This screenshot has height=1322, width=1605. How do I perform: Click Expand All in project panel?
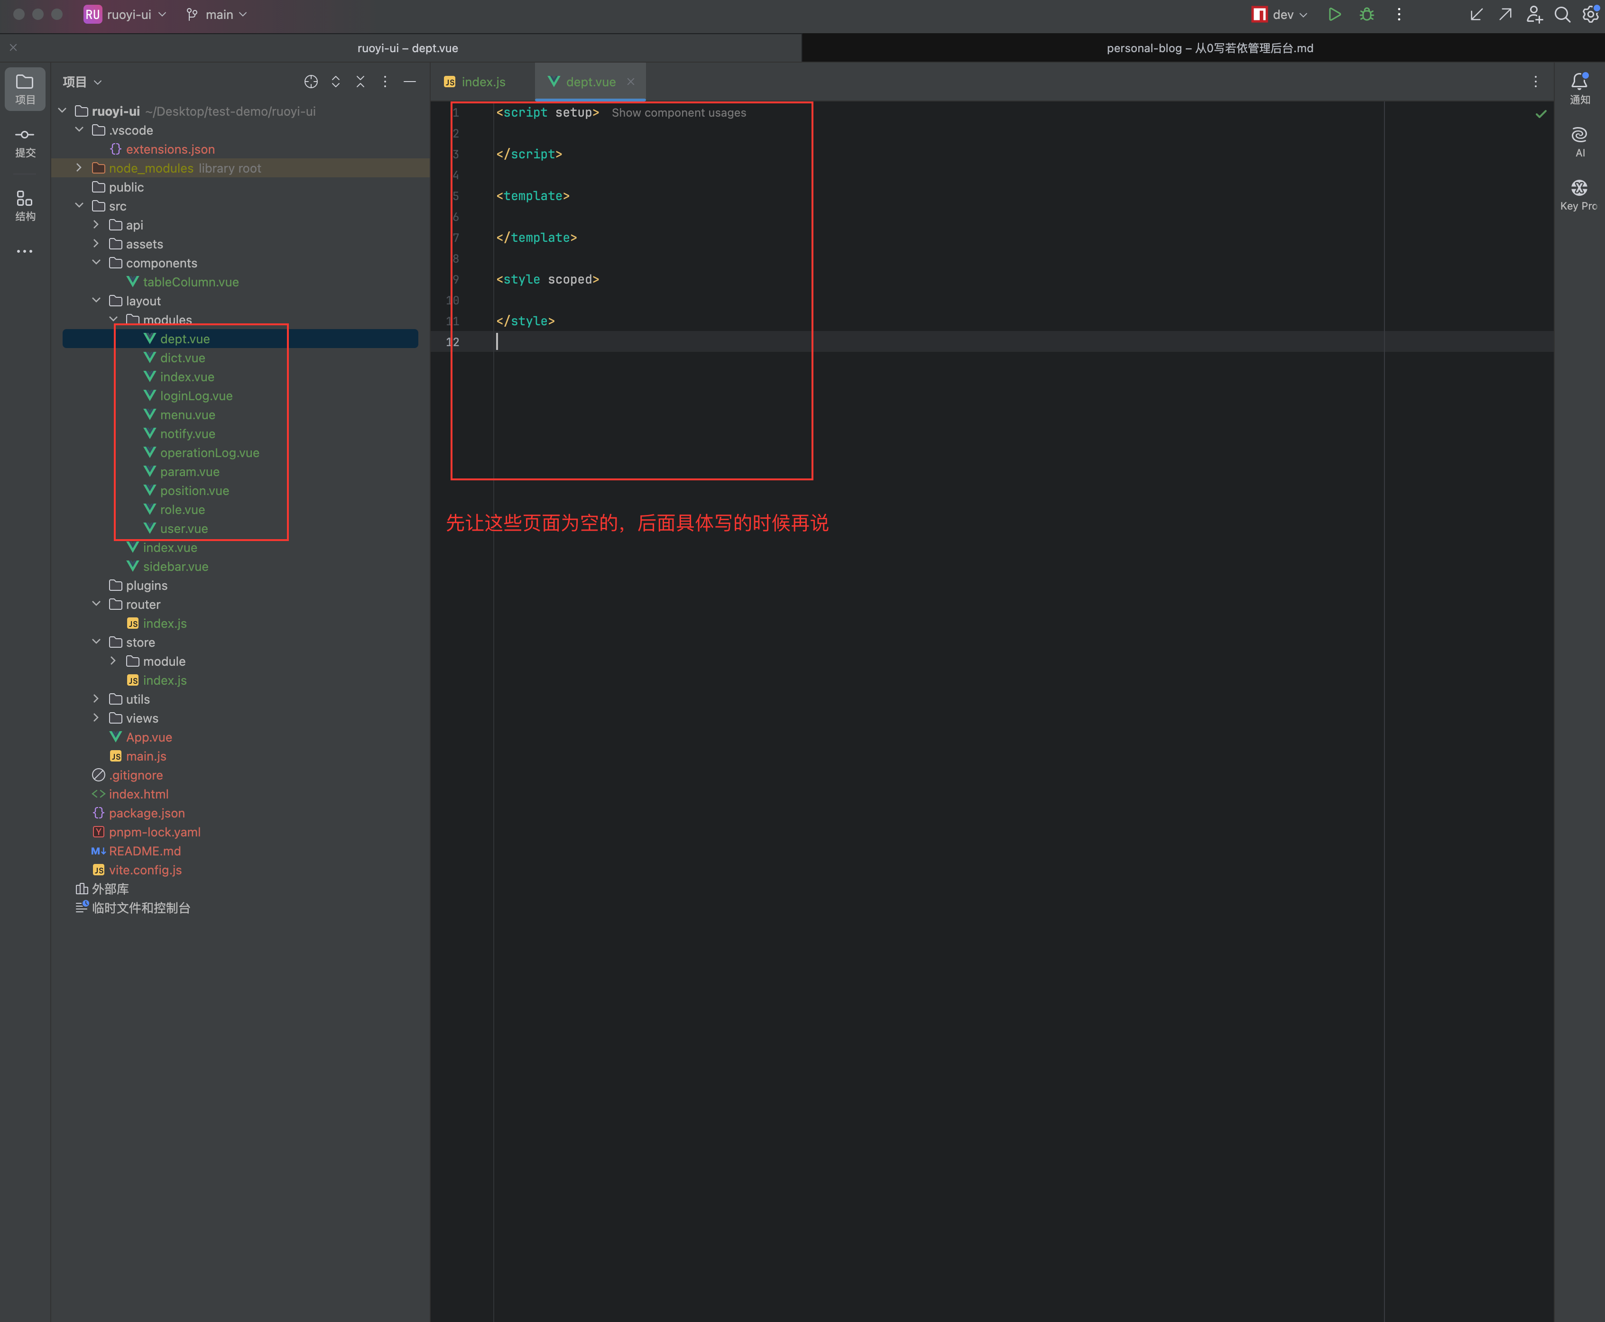(x=335, y=82)
